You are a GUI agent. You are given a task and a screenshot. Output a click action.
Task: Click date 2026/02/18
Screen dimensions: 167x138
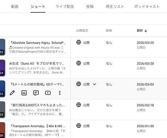[145, 105]
